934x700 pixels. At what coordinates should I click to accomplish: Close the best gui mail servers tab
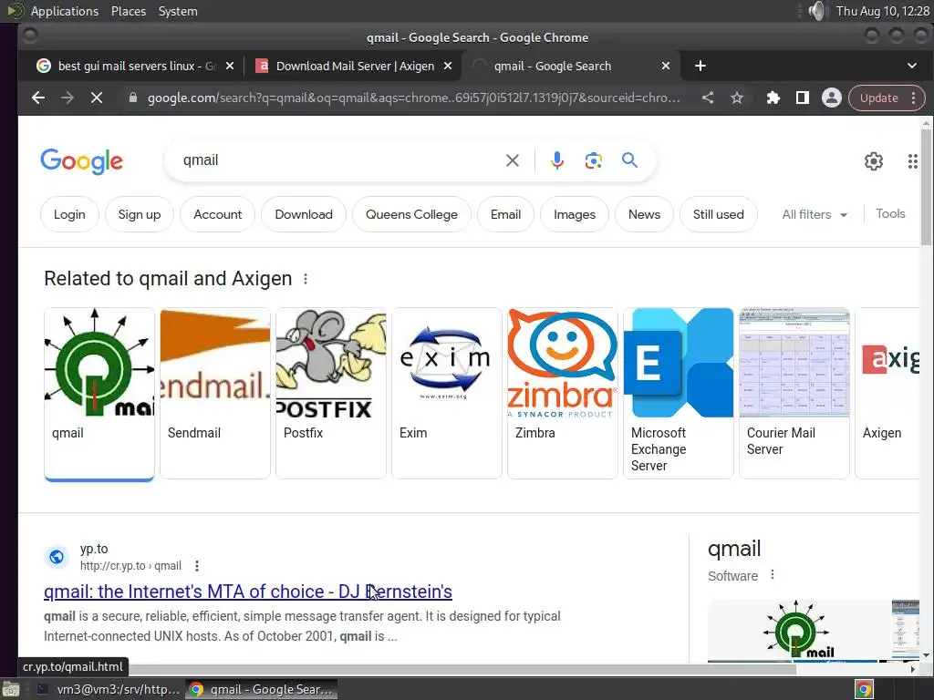[x=230, y=66]
